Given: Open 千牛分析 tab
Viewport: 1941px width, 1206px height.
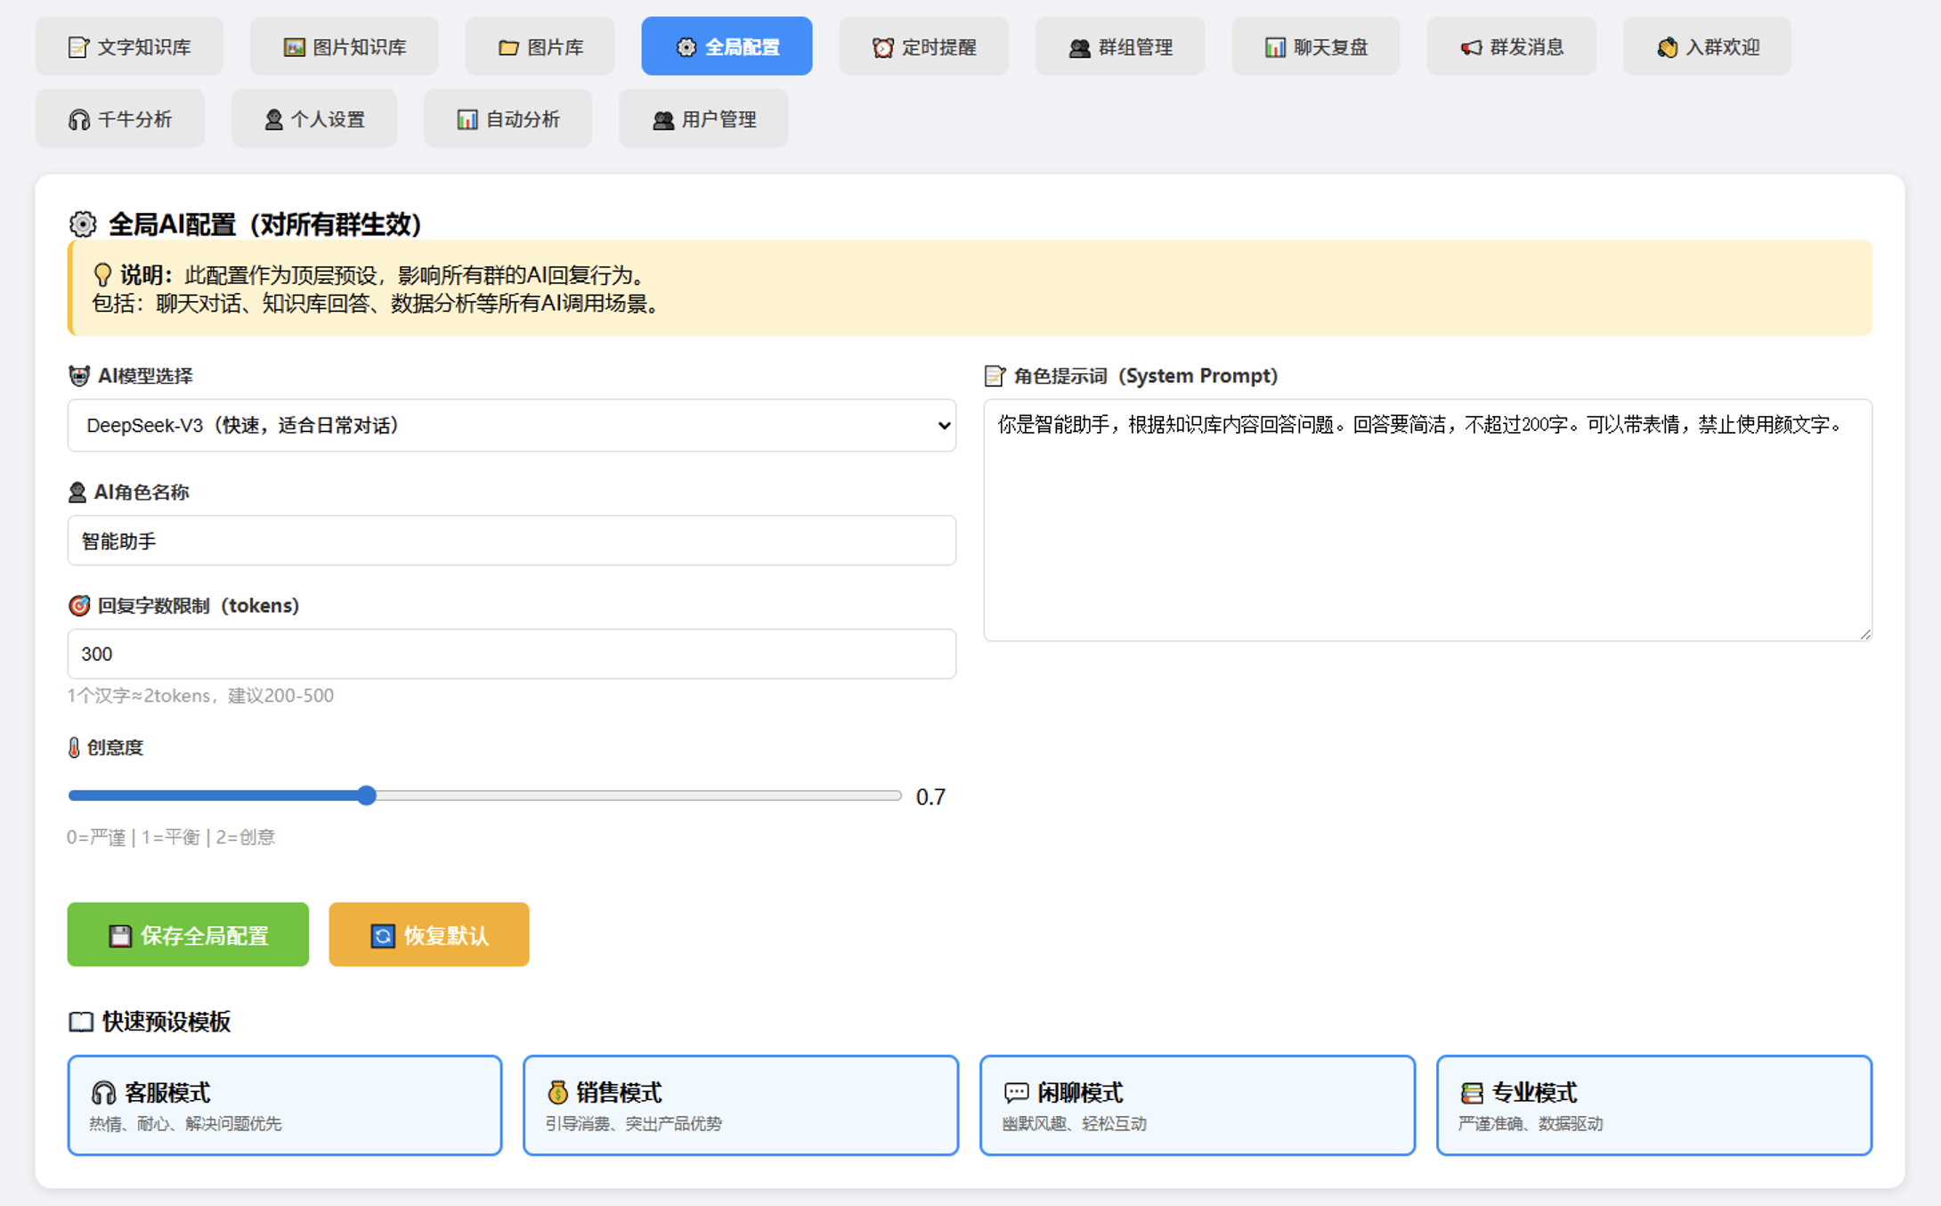Looking at the screenshot, I should pyautogui.click(x=120, y=118).
